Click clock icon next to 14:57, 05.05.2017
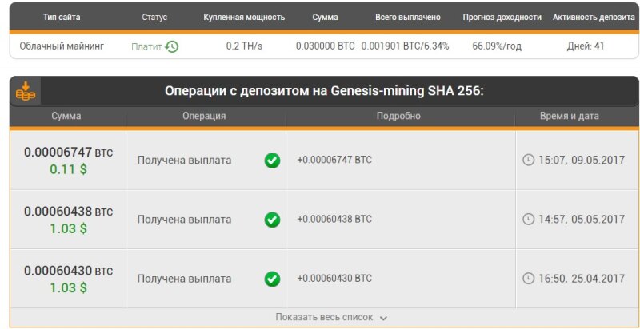This screenshot has width=640, height=329. (x=528, y=219)
